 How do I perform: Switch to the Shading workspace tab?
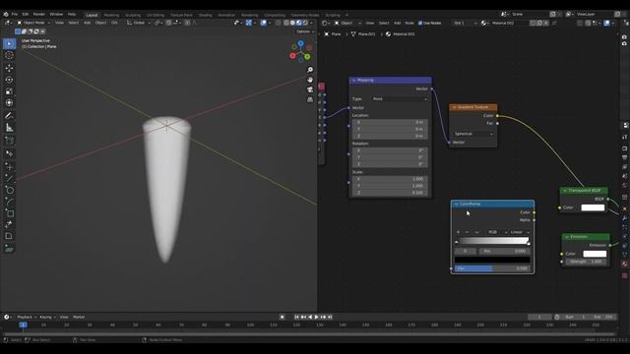(x=206, y=15)
